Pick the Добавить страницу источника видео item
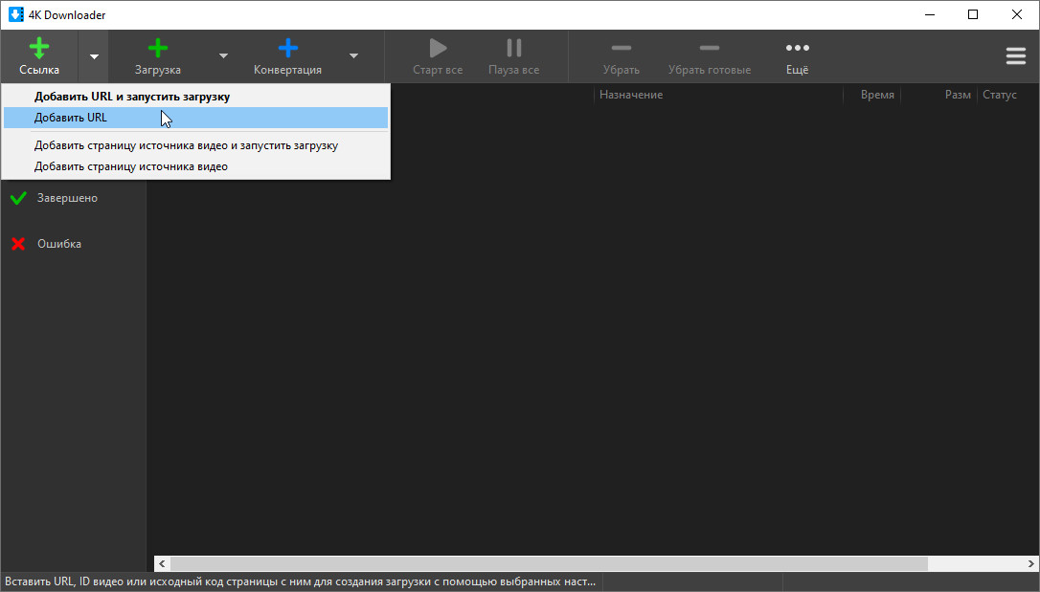Viewport: 1040px width, 592px height. tap(131, 166)
